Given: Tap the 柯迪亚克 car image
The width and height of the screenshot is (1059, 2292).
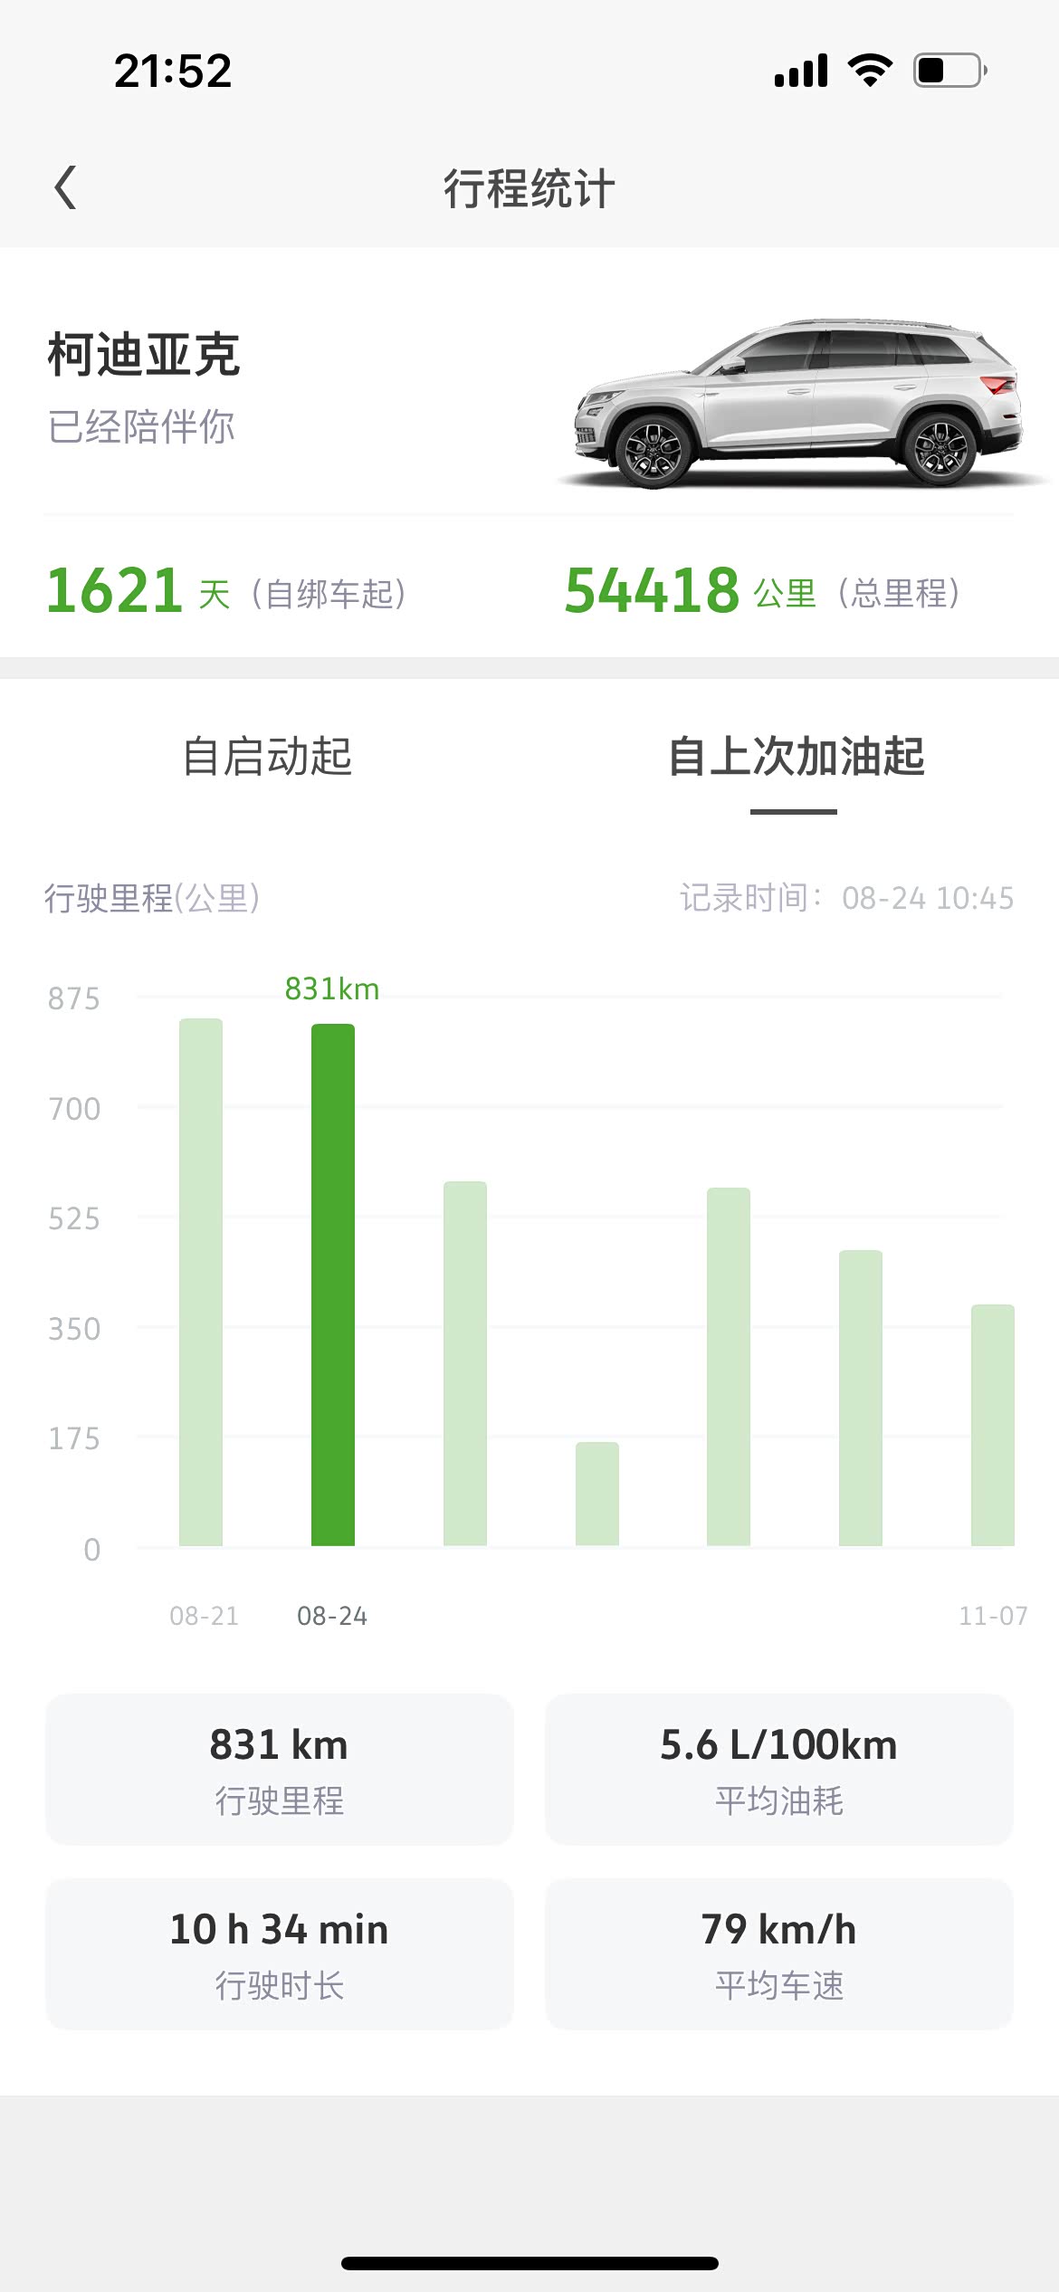Looking at the screenshot, I should point(800,403).
